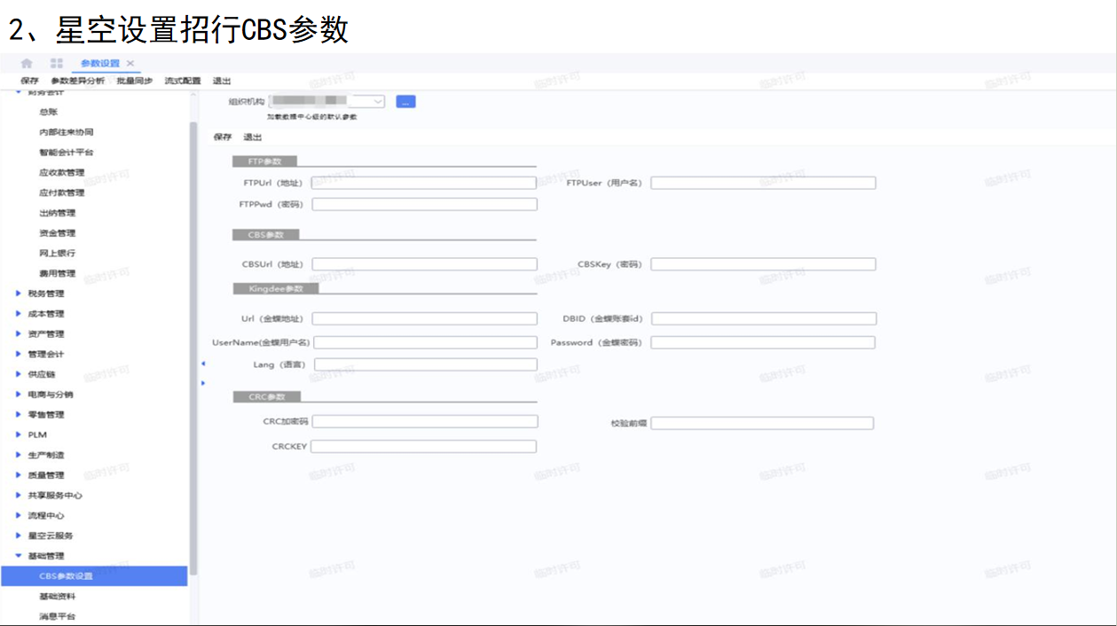1117x626 pixels.
Task: Expand the 成本管理 node arrow
Action: coord(19,314)
